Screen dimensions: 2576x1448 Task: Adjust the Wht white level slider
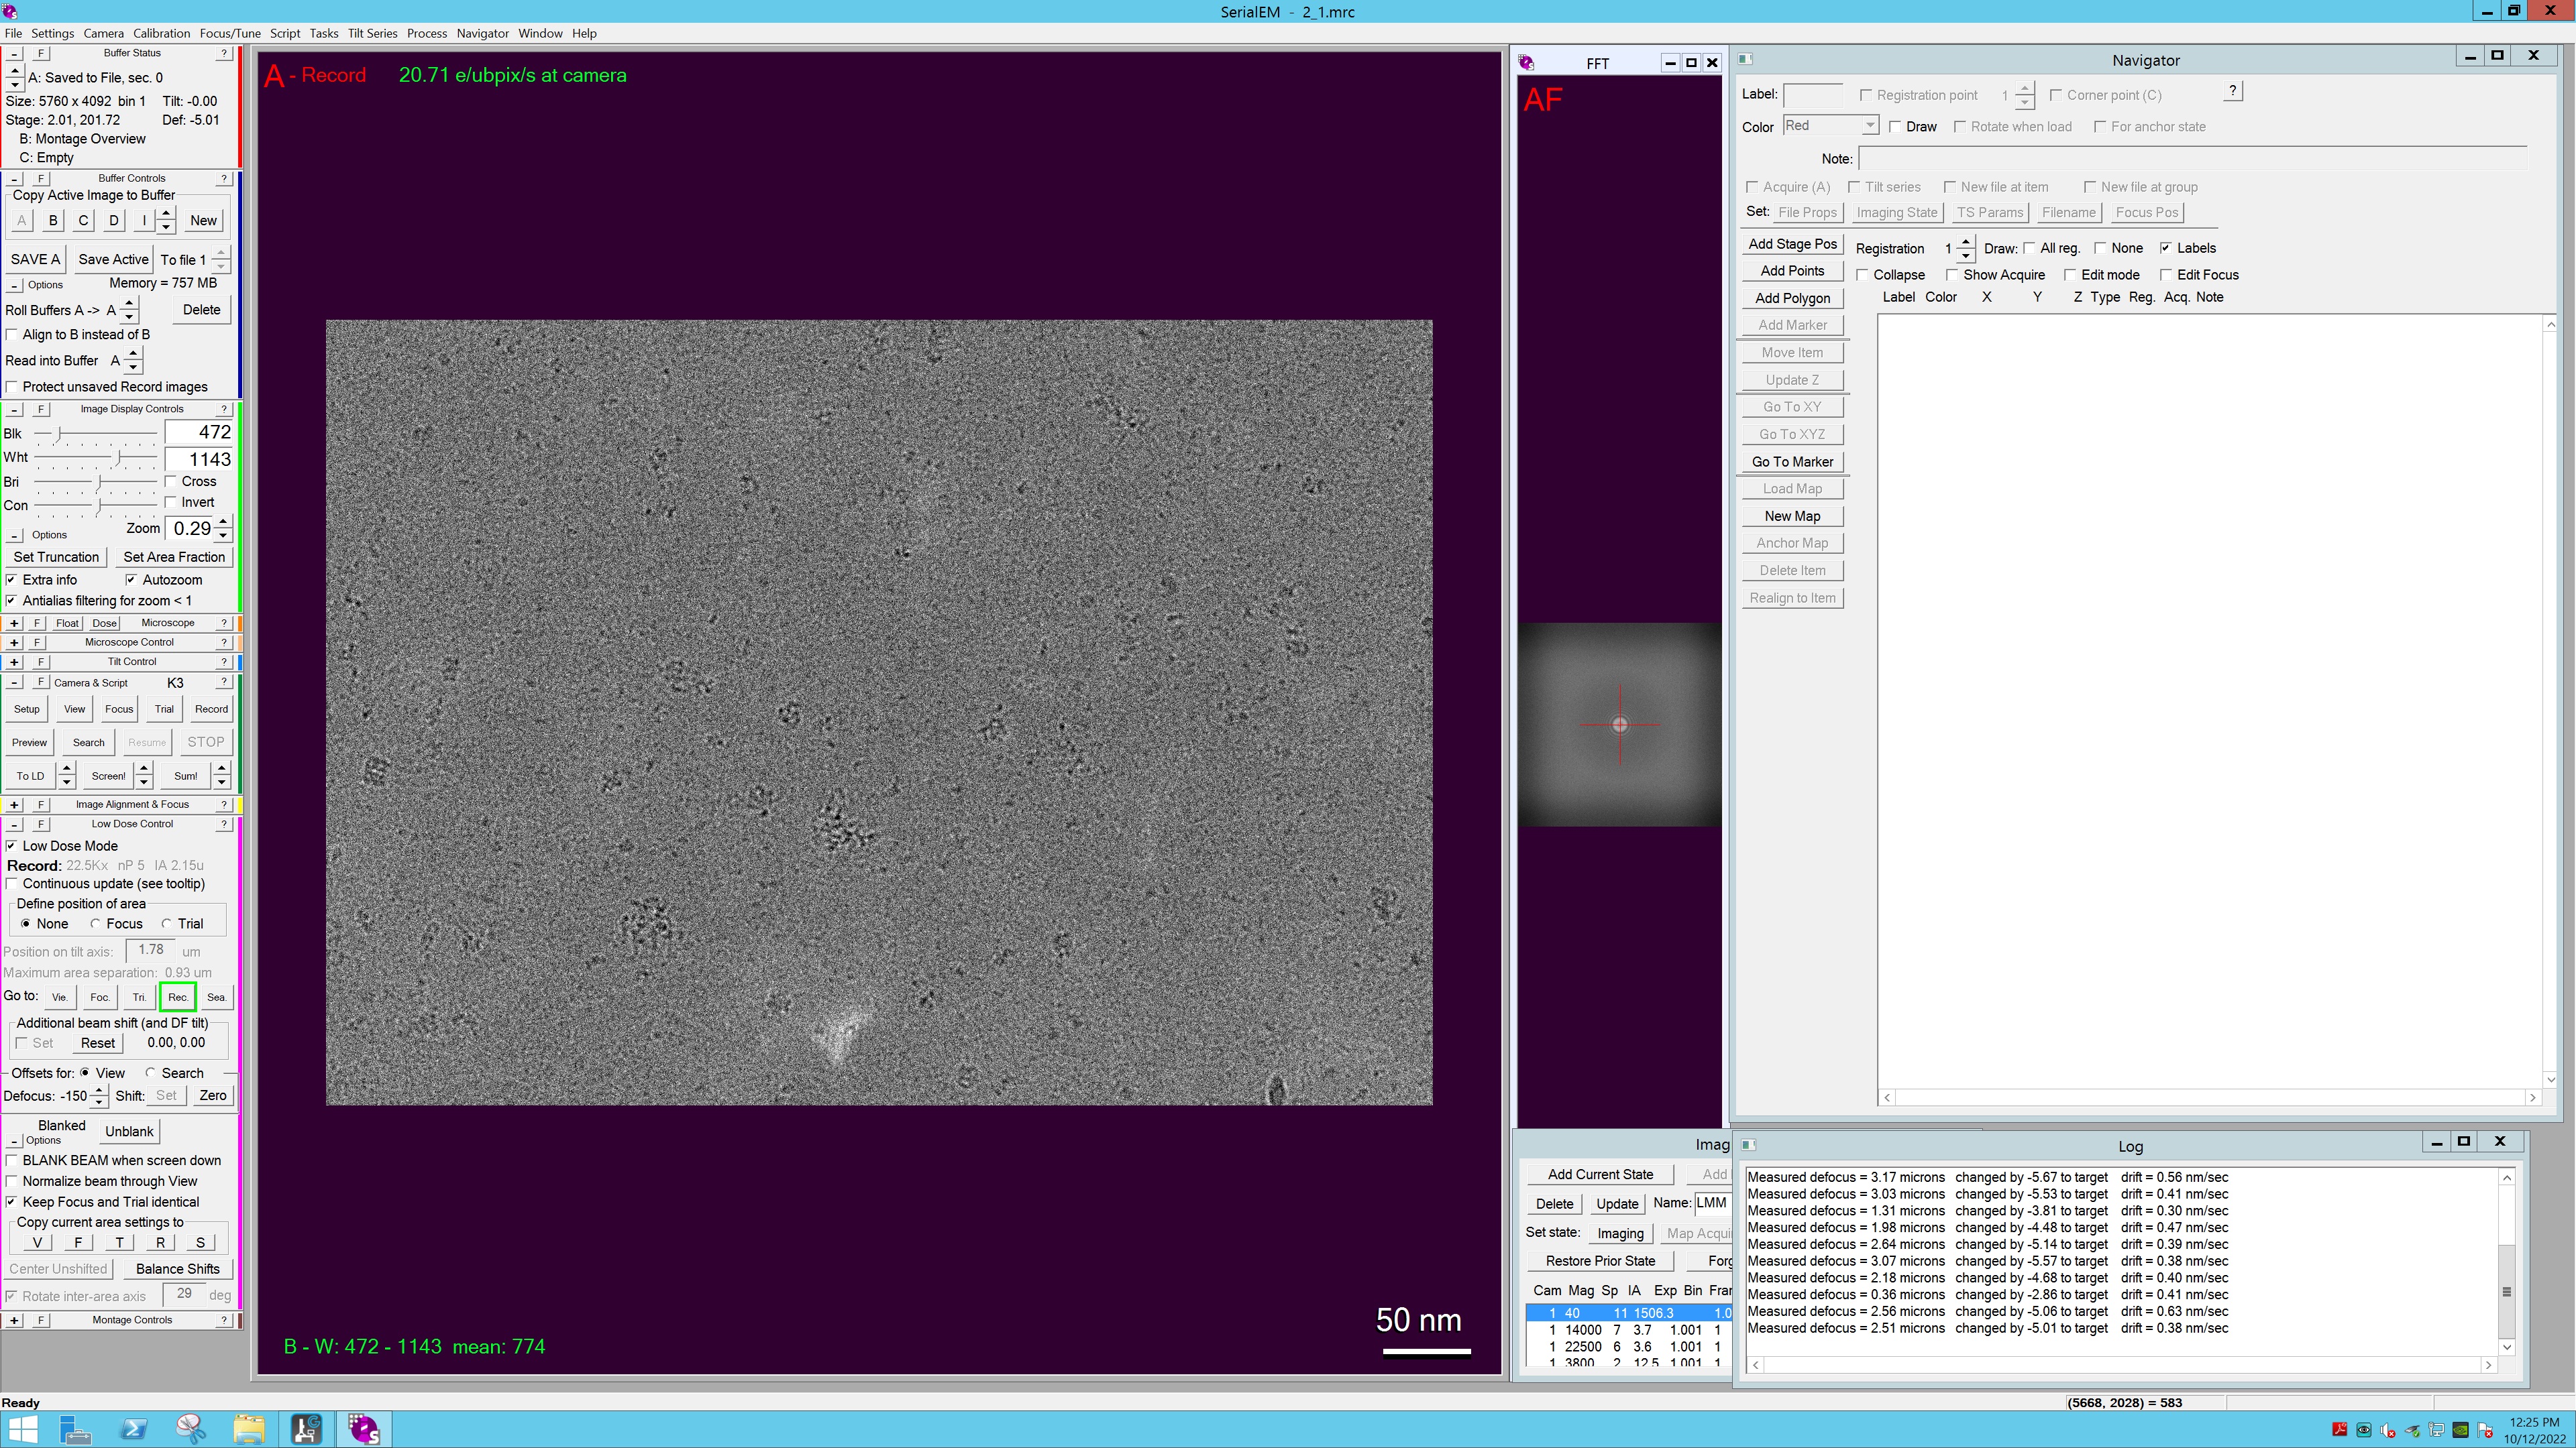click(x=96, y=458)
